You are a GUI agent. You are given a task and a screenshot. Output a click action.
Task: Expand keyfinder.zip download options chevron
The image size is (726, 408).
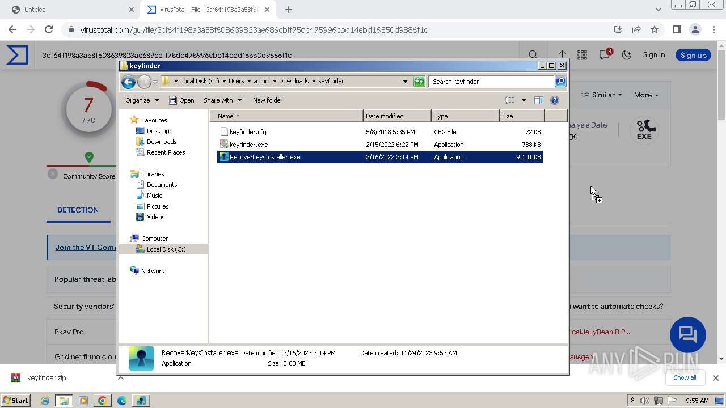pyautogui.click(x=120, y=378)
